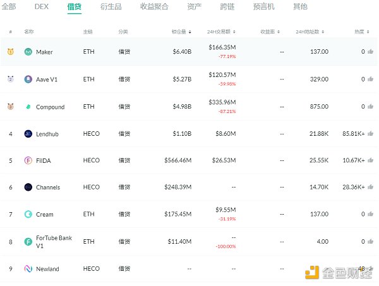Toggle thumbs-up like on Maker row

(371, 52)
